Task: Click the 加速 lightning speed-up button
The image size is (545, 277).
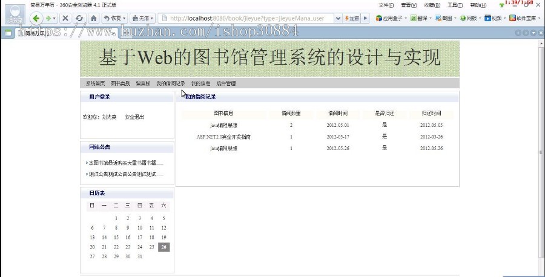Action: pos(352,18)
